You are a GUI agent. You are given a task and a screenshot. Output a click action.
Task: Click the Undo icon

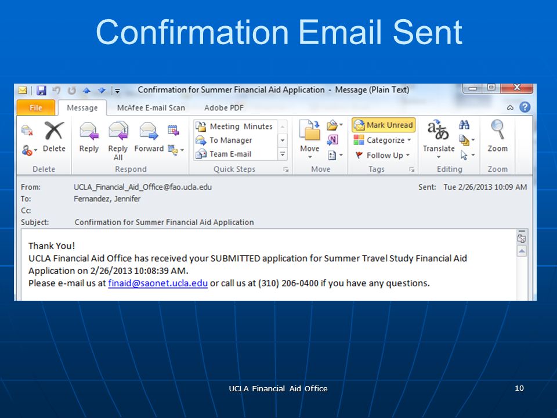[x=56, y=91]
